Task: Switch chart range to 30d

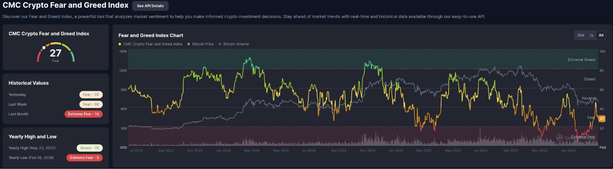Action: (x=580, y=35)
